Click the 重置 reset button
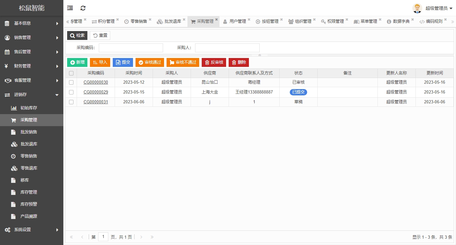456x245 pixels. (x=100, y=35)
